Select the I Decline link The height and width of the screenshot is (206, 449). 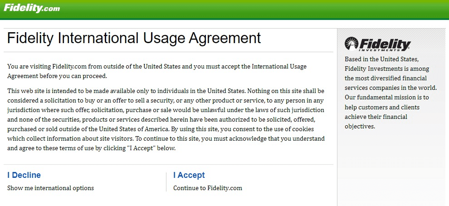[x=24, y=175]
